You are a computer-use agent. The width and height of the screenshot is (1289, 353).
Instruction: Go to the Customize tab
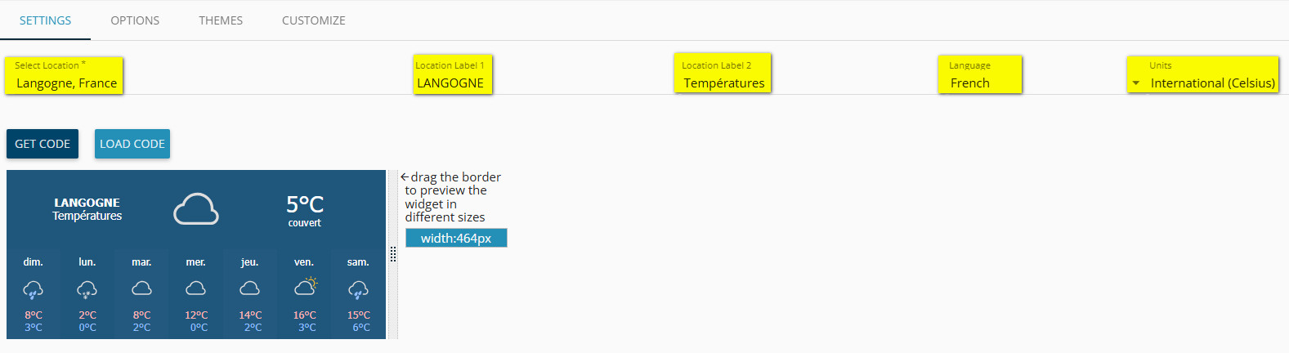(314, 20)
